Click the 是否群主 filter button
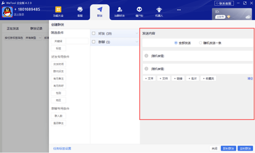 (58, 123)
